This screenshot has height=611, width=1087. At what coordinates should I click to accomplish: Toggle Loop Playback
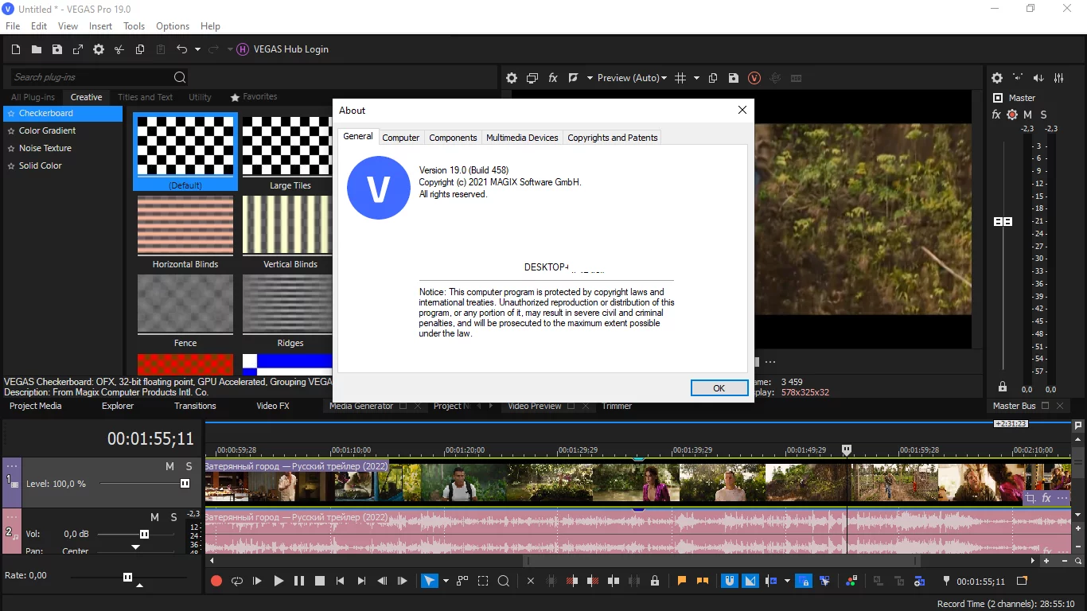[237, 582]
